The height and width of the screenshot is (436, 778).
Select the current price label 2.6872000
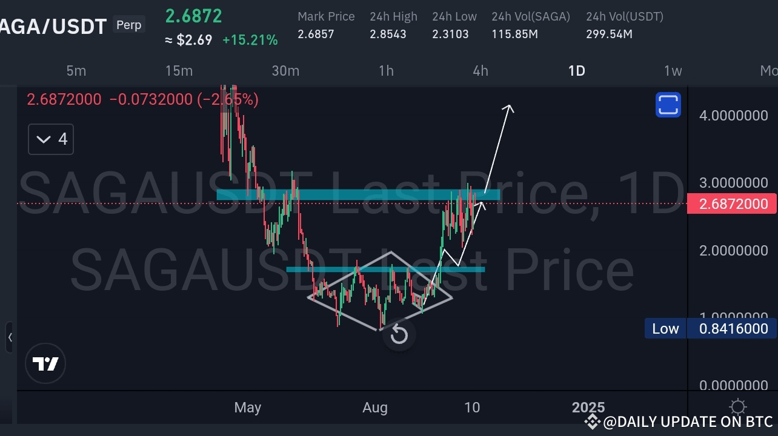pyautogui.click(x=731, y=204)
